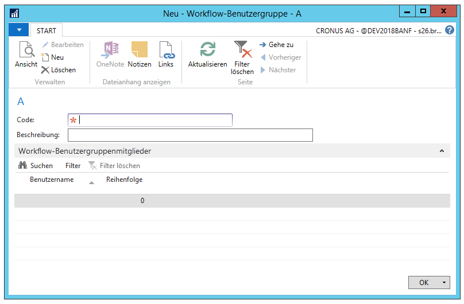
Task: Create a new record with Neu
Action: point(53,57)
